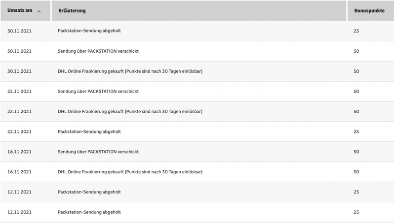
Task: Select 16.11.2021 DHL Online Frankierung description
Action: [130, 172]
